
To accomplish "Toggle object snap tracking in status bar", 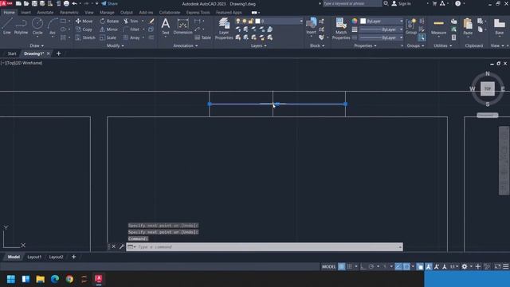I will click(x=398, y=266).
